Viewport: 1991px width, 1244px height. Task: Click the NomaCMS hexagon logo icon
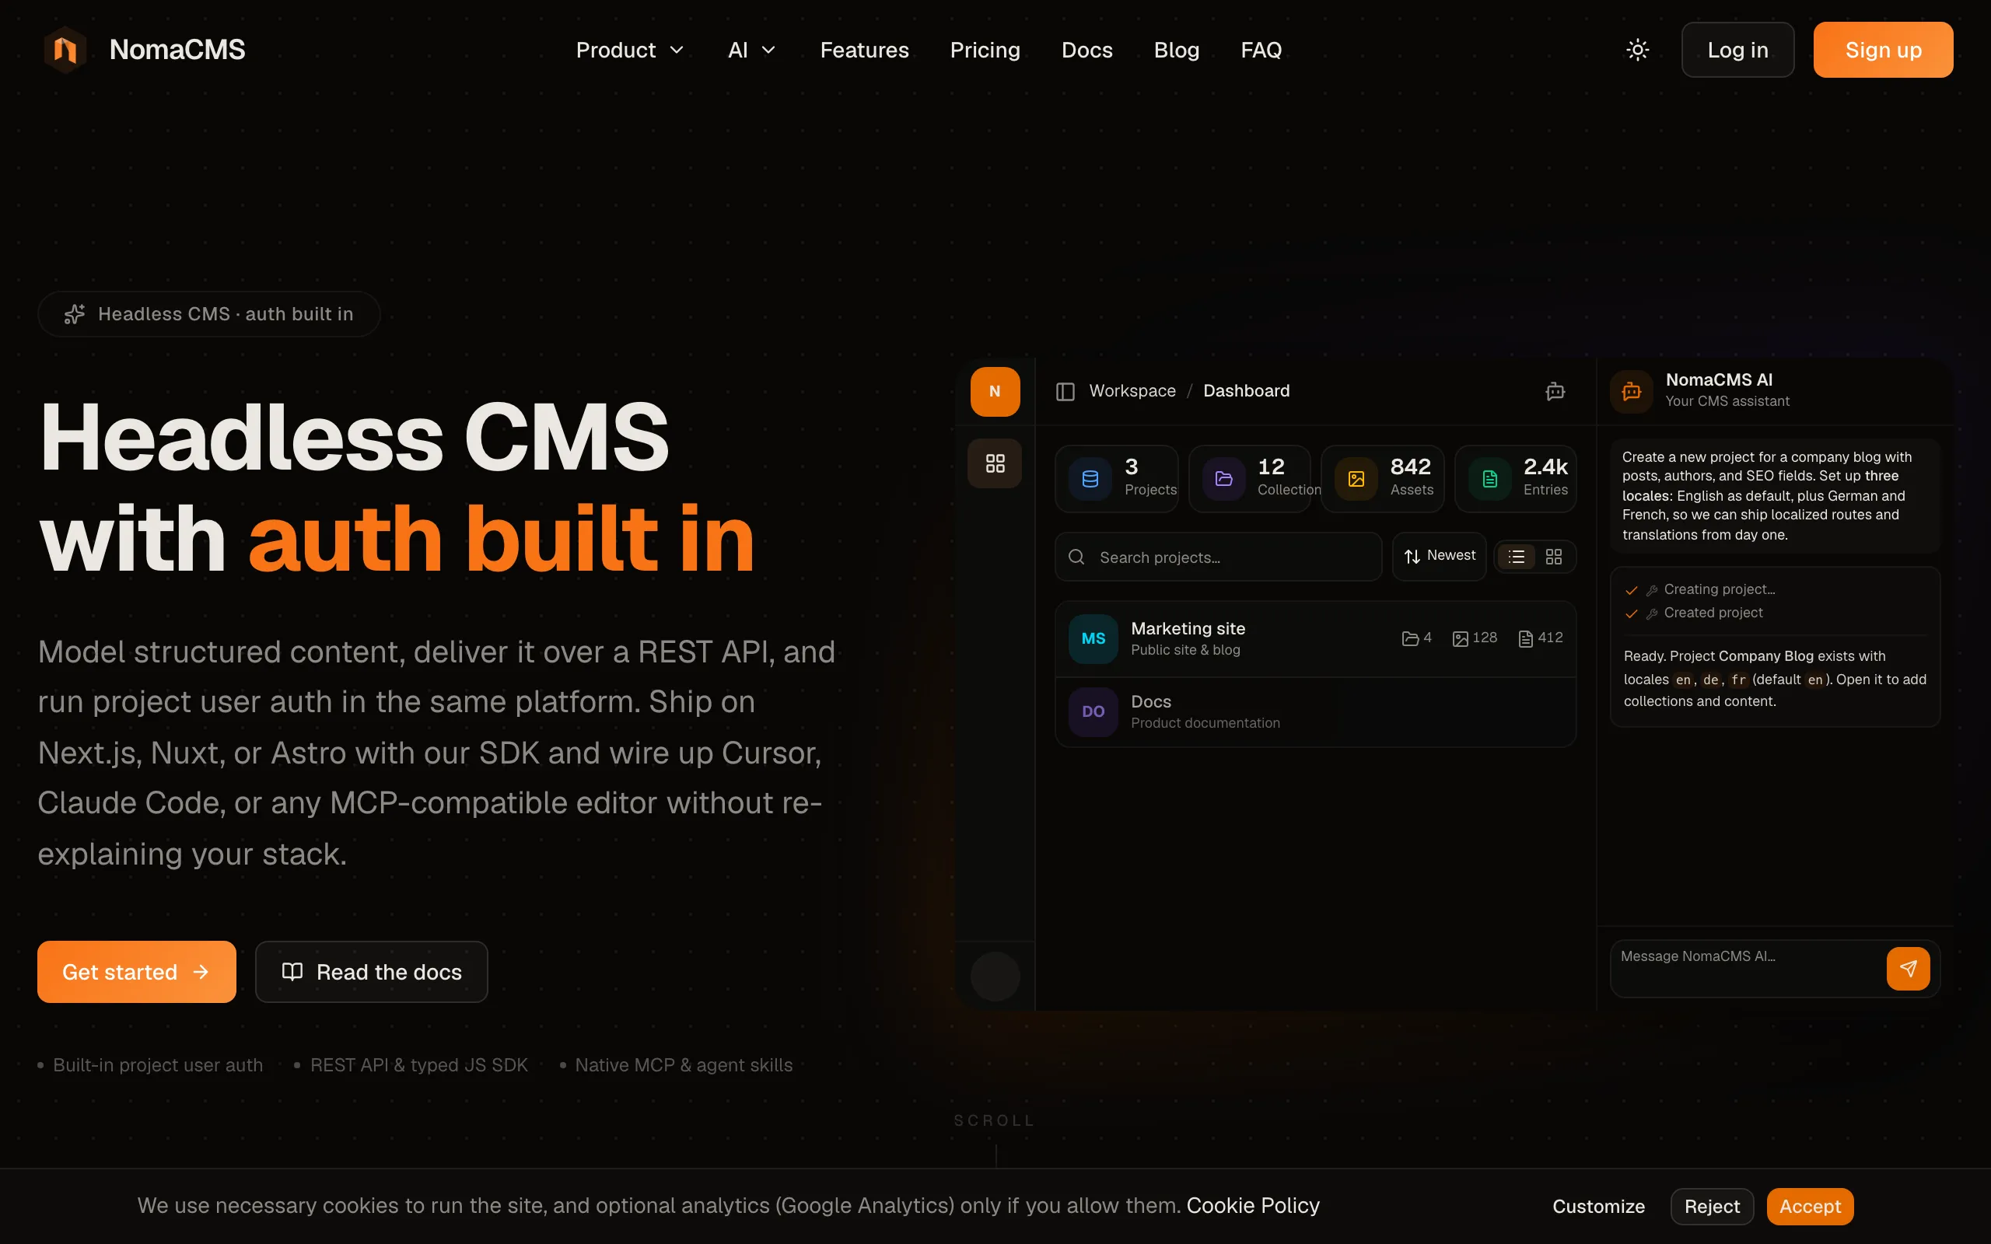pos(65,49)
